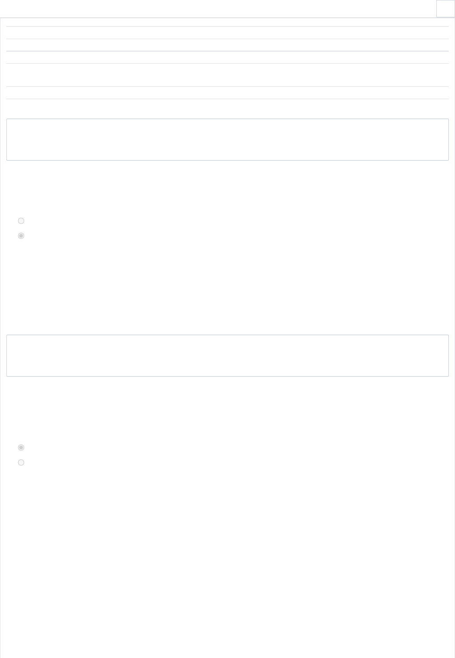Click the blank row just above first text box
The height and width of the screenshot is (658, 455).
pyautogui.click(x=227, y=108)
